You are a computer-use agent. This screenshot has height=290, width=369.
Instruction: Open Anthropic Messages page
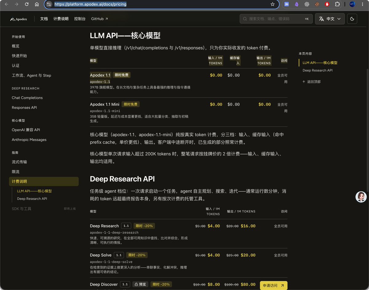click(29, 140)
